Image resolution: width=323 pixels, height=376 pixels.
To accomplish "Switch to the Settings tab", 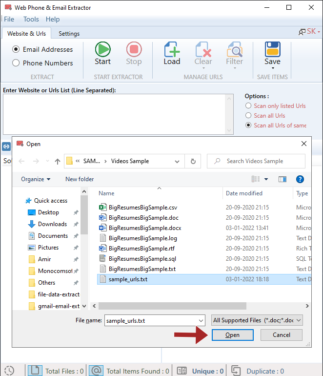I will pos(69,34).
